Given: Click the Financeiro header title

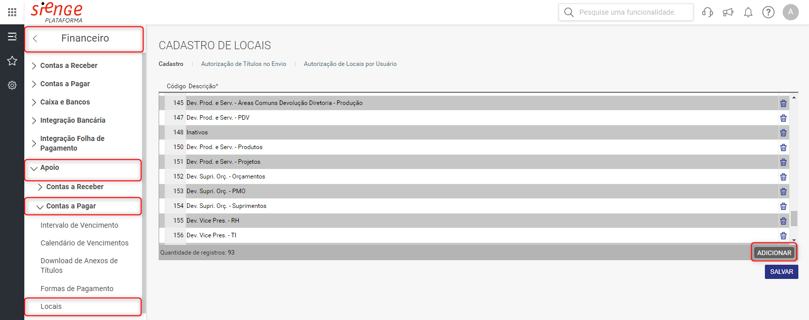Looking at the screenshot, I should click(x=85, y=38).
